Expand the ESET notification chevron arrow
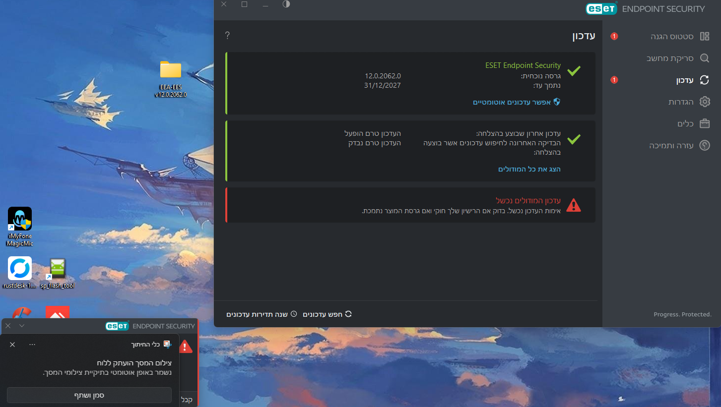The height and width of the screenshot is (407, 721). [21, 326]
